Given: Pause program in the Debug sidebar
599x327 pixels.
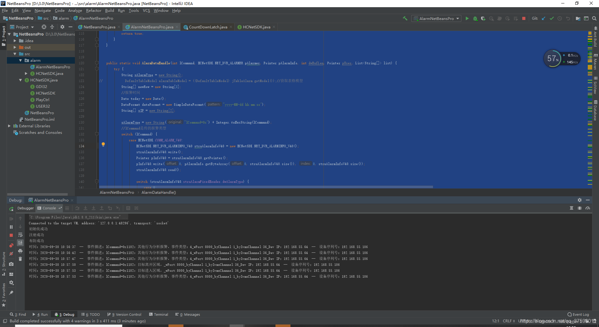Looking at the screenshot, I should pos(11,227).
